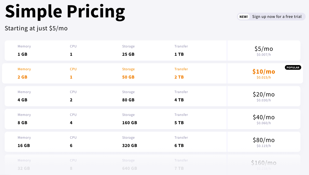The width and height of the screenshot is (309, 175).
Task: Click the NEW! badge
Action: (244, 17)
